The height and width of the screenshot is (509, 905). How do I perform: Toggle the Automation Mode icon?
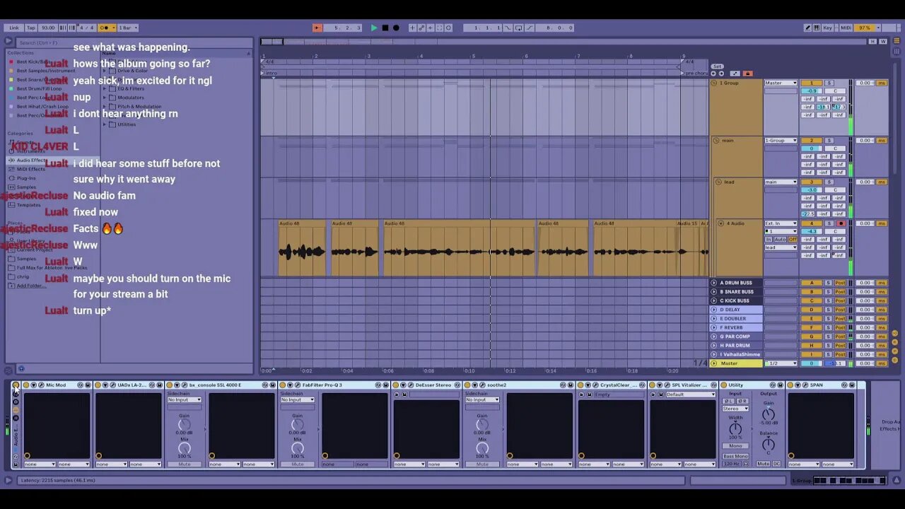point(735,74)
